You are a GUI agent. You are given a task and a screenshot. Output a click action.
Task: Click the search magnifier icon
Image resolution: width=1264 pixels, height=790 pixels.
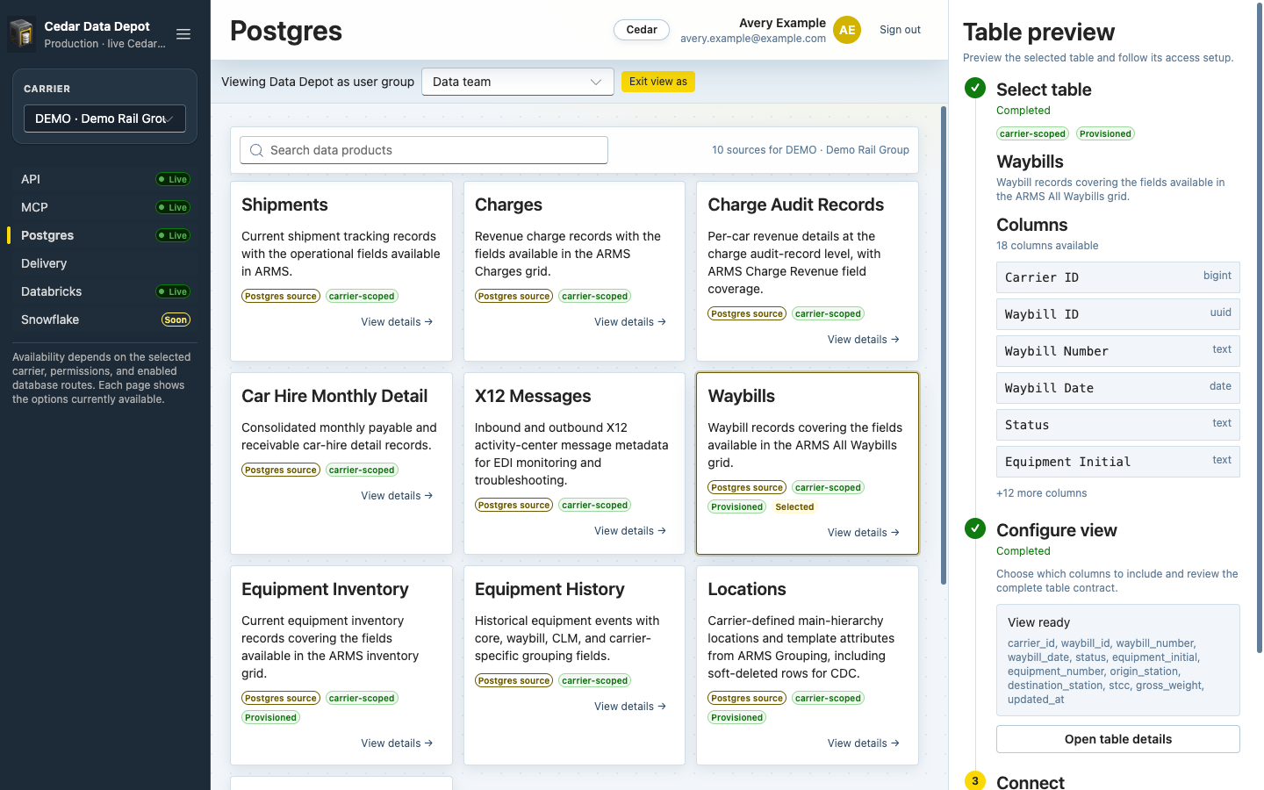tap(256, 150)
